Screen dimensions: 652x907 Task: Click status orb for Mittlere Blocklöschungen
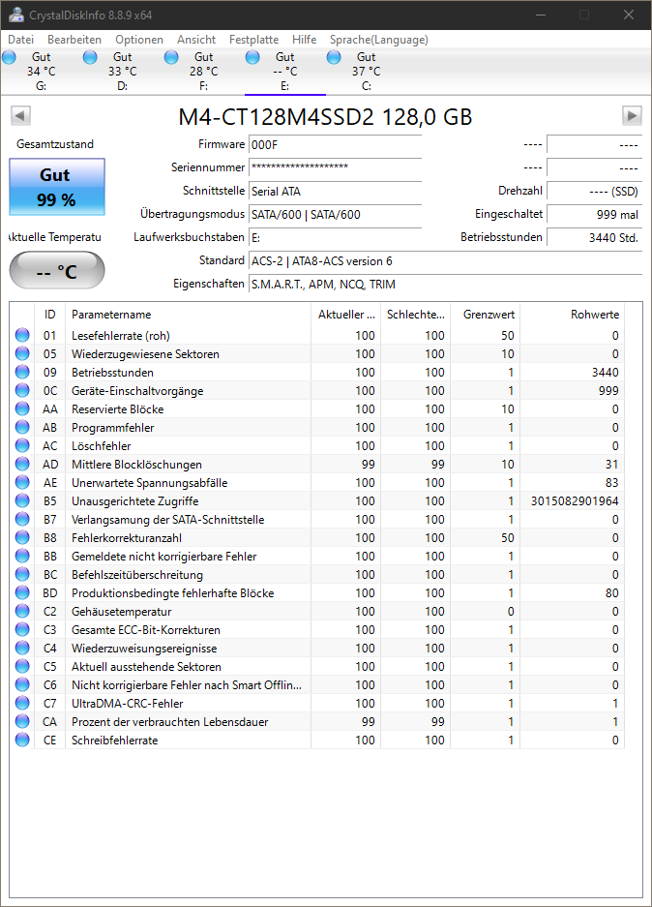[22, 464]
